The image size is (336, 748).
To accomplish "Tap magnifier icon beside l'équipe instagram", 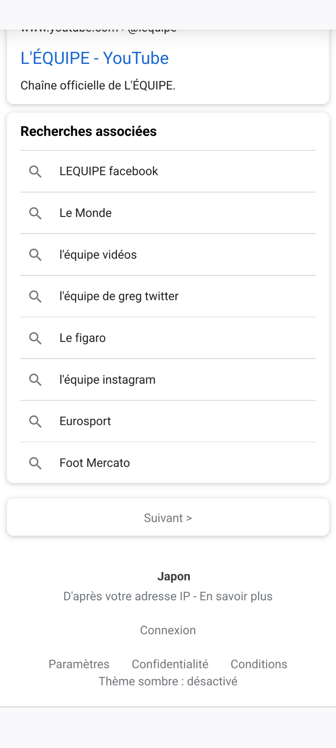I will tap(35, 380).
